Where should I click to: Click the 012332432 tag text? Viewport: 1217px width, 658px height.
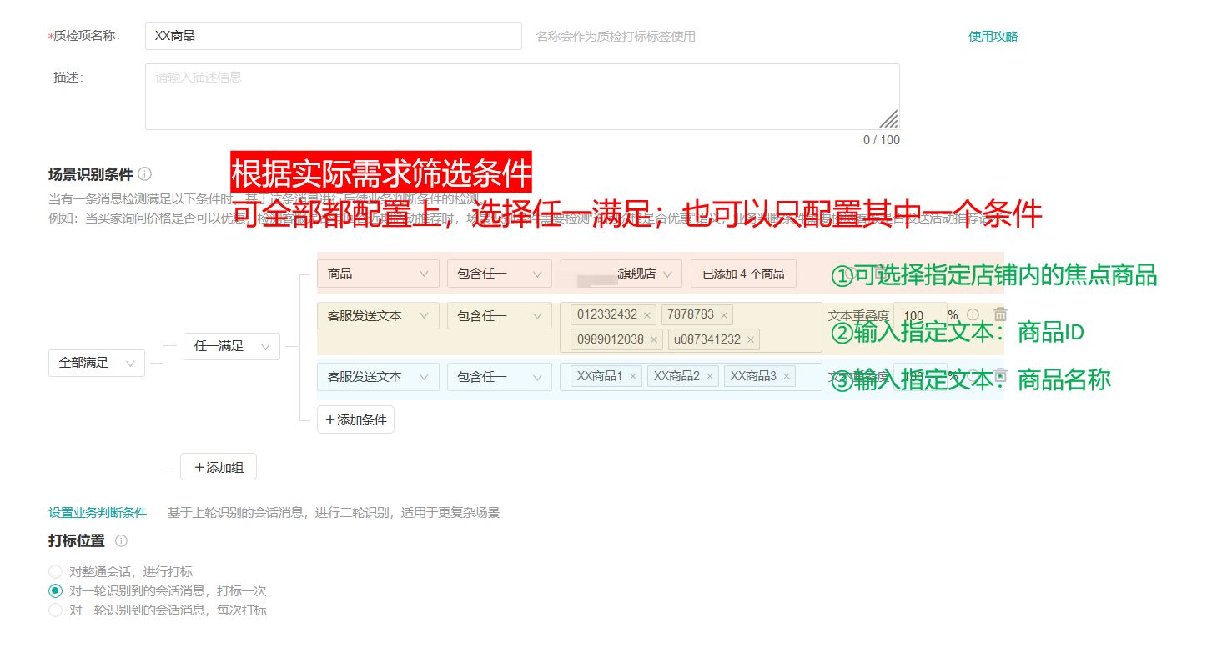pyautogui.click(x=607, y=314)
